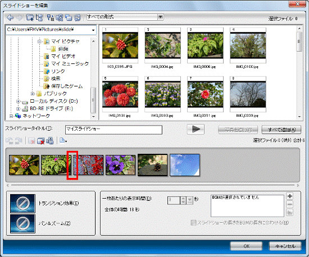
Task: Open the folder path dropdown
Action: click(x=93, y=30)
